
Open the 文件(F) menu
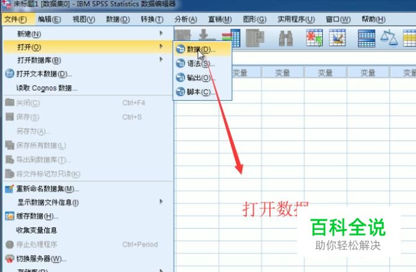[x=16, y=19]
